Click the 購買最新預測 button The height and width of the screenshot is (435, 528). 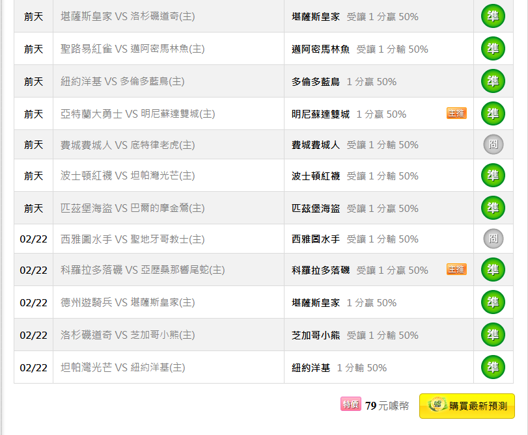[467, 406]
